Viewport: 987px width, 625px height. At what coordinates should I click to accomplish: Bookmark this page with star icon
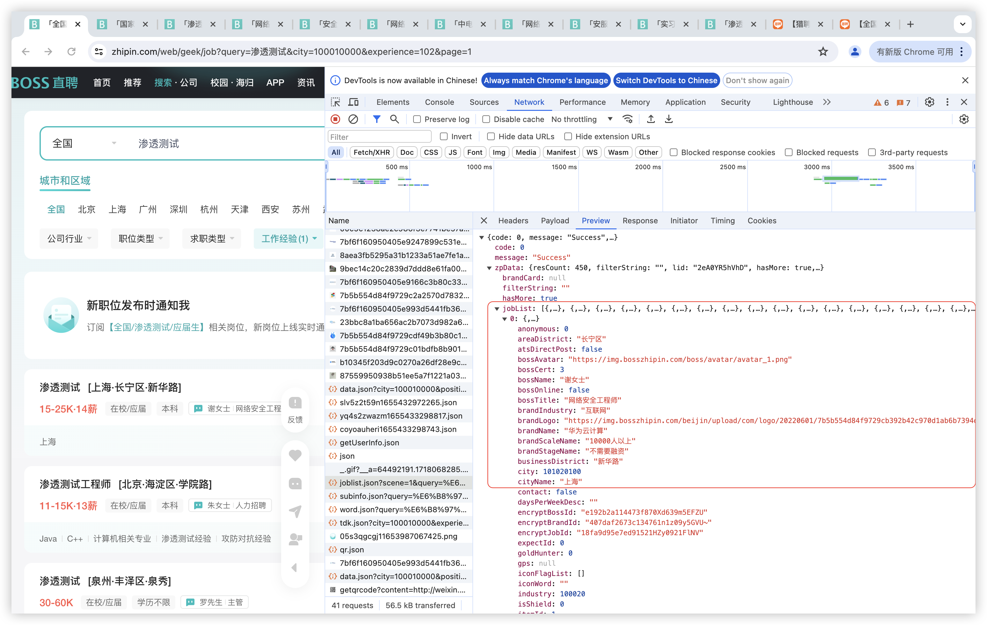(x=822, y=52)
